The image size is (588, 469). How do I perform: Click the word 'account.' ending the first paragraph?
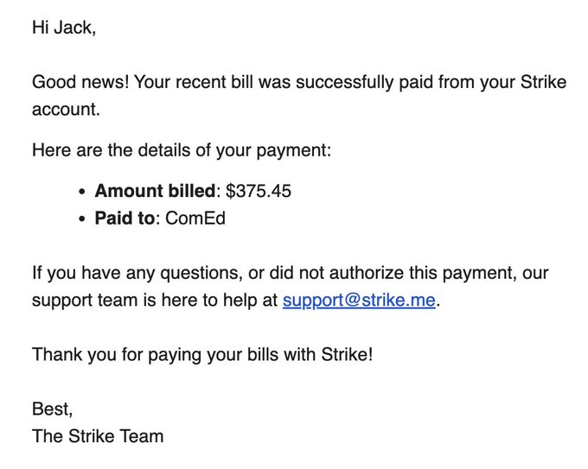[67, 111]
